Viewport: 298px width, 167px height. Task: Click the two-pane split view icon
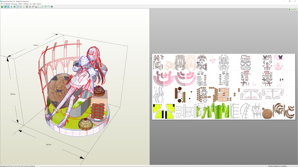(x=45, y=7)
